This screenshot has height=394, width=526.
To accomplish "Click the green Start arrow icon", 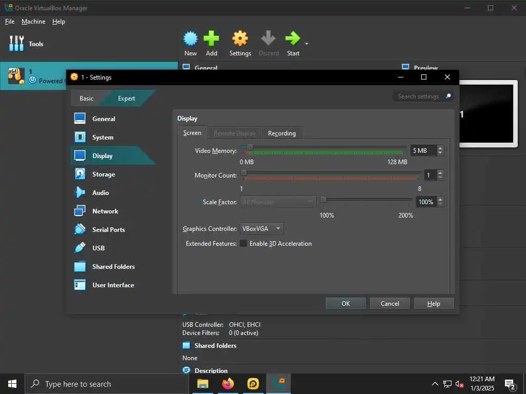I will point(293,38).
